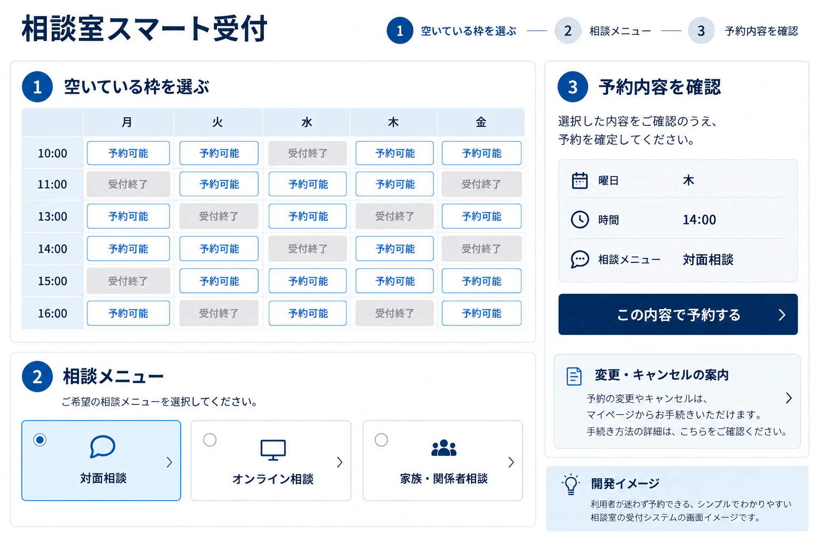Image resolution: width=819 pixels, height=546 pixels.
Task: Book the Friday 10:00 予約可能 slot
Action: 481,154
